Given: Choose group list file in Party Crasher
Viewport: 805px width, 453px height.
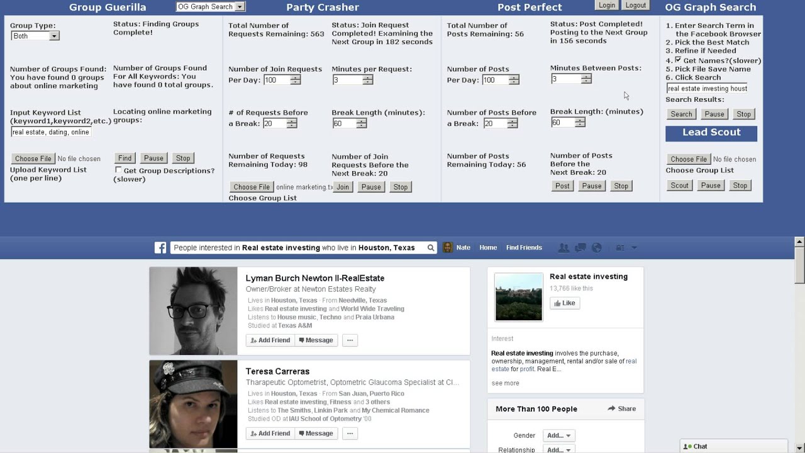Looking at the screenshot, I should point(252,187).
